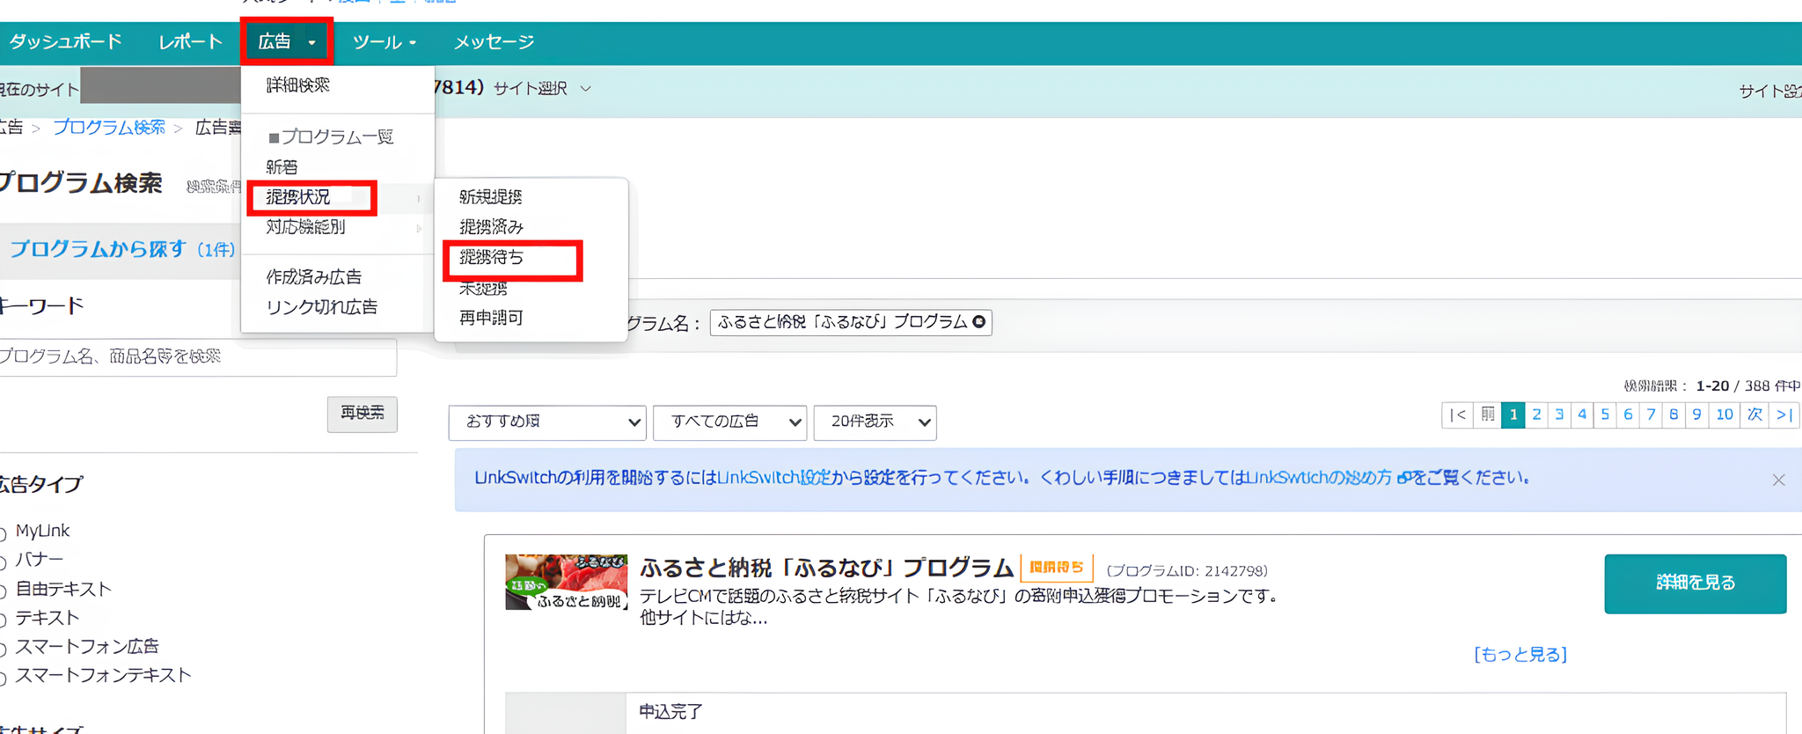Open the 20件表示 page-size dropdown
The width and height of the screenshot is (1802, 734).
(x=875, y=422)
